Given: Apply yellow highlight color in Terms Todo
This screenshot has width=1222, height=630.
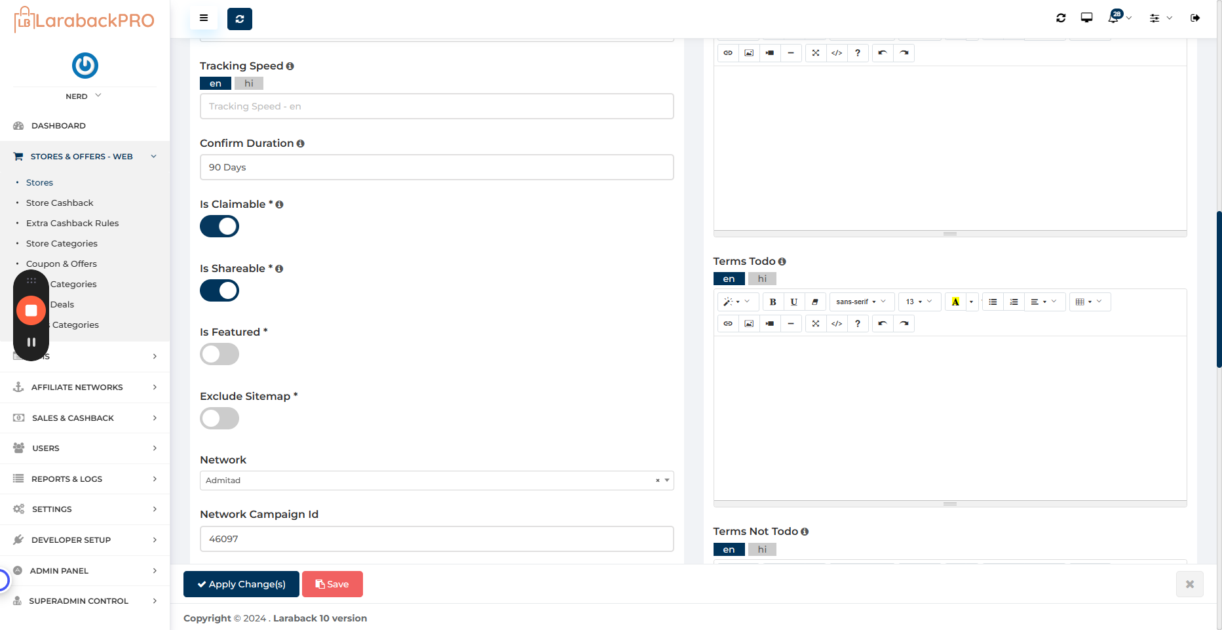Looking at the screenshot, I should coord(955,302).
